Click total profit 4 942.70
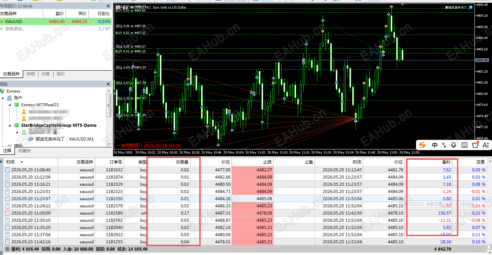Screen dimensions: 492x255 (443, 249)
